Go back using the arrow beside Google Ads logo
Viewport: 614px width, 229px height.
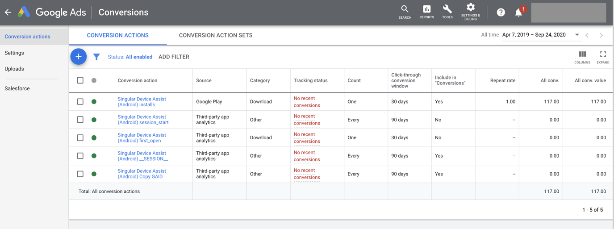click(8, 12)
